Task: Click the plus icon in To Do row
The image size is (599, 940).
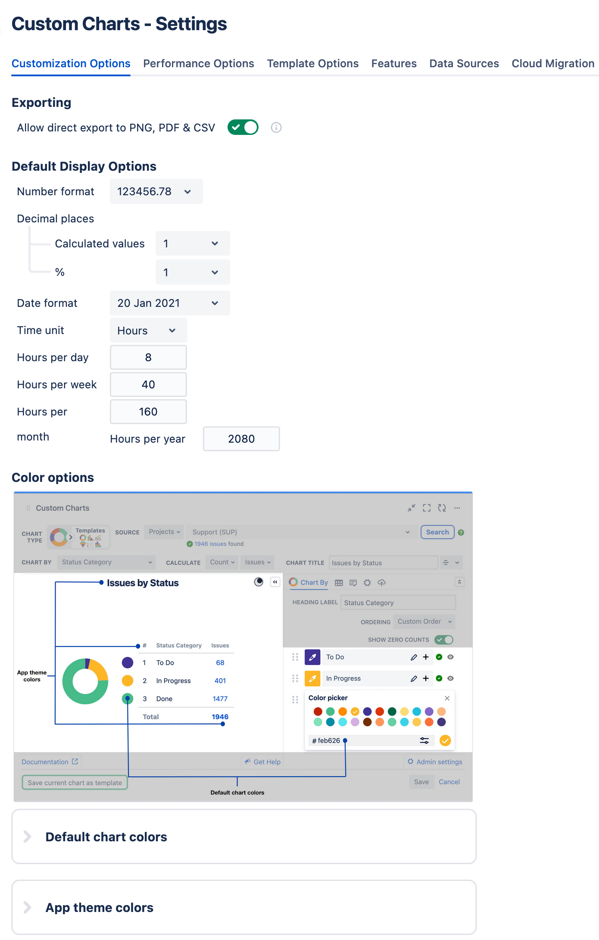Action: click(x=426, y=657)
